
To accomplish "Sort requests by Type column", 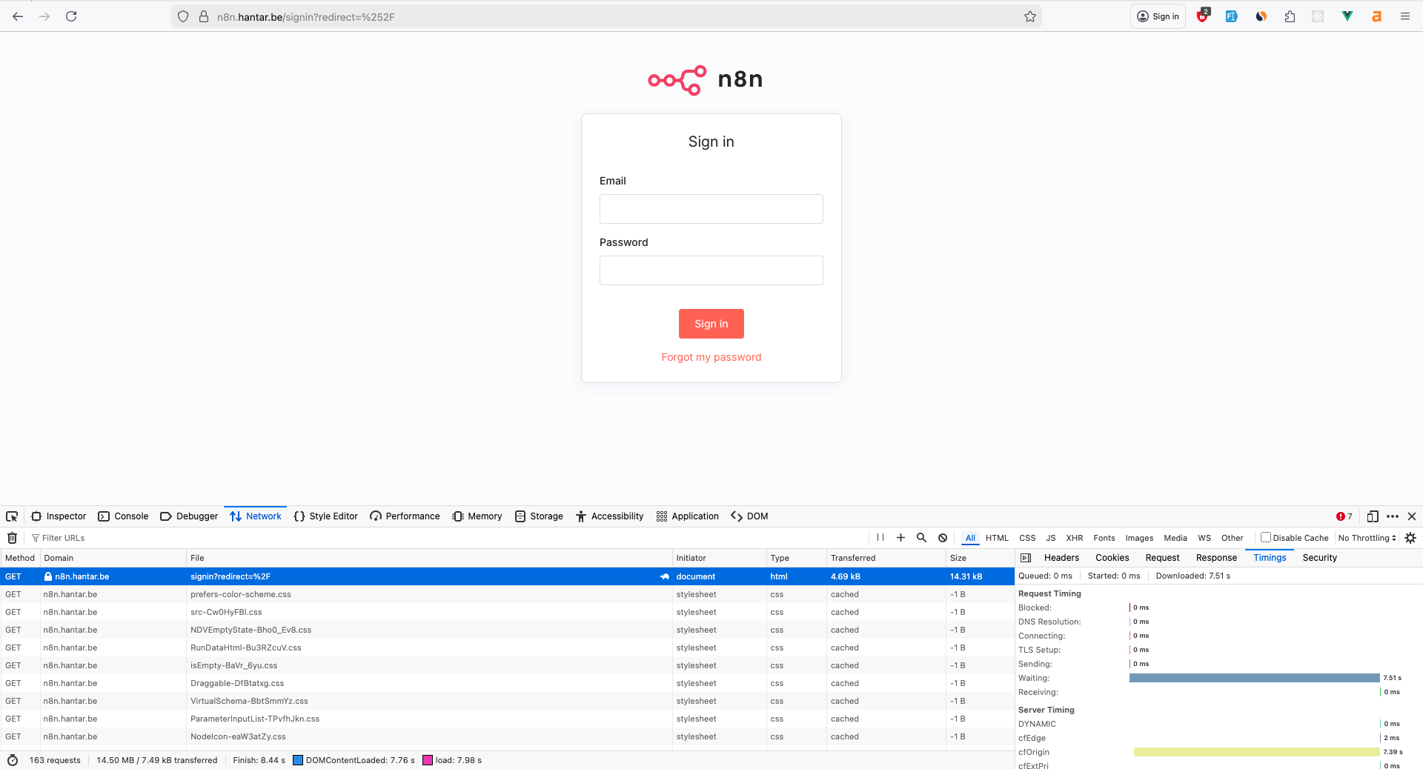I will pyautogui.click(x=797, y=558).
